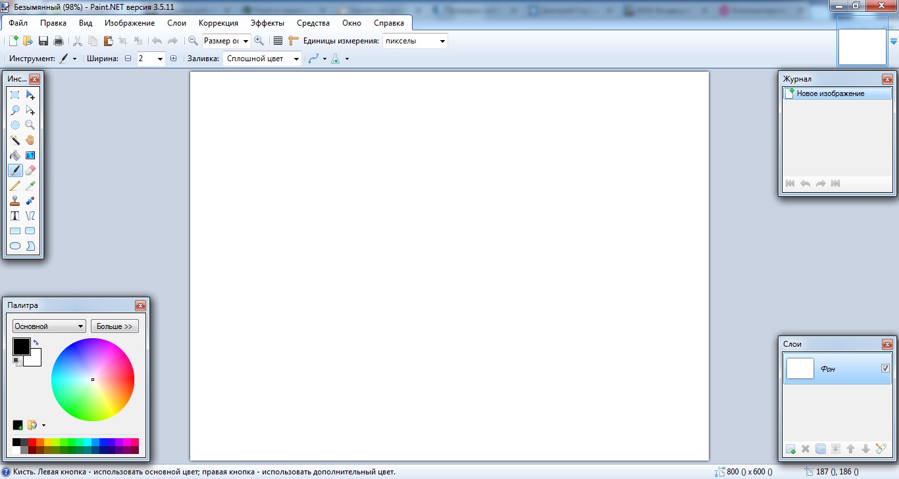Toggle rulers display

[294, 41]
